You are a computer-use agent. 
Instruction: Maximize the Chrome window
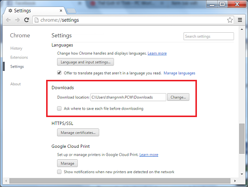[222, 4]
